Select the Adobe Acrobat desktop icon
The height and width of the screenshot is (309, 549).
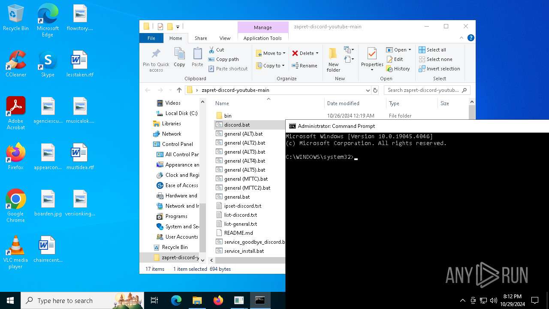coord(16,113)
